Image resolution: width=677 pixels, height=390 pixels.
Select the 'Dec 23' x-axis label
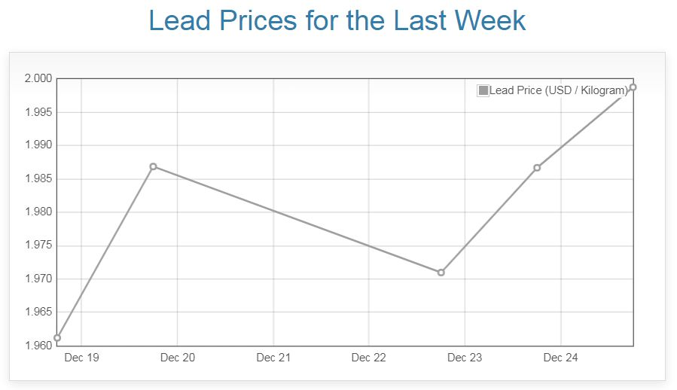pyautogui.click(x=465, y=358)
